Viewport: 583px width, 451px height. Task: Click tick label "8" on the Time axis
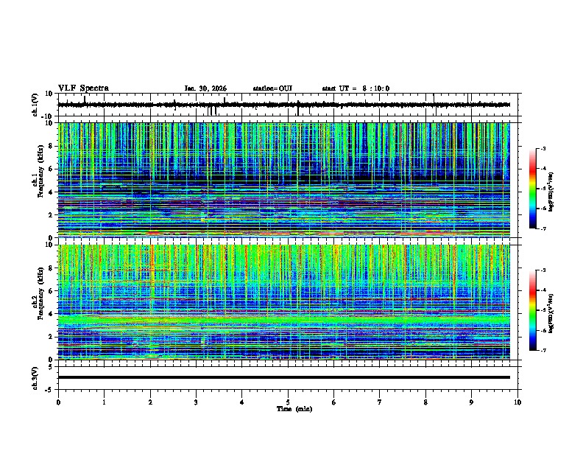[425, 402]
